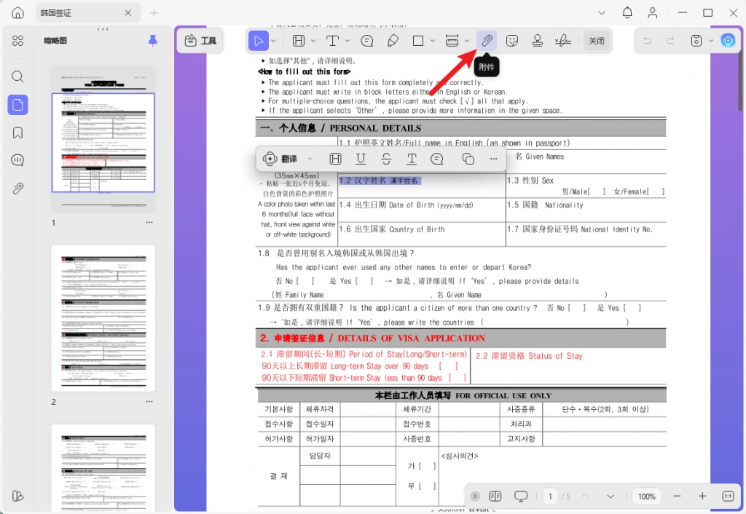This screenshot has width=746, height=514.
Task: Apply highlight from floating selection toolbar
Action: point(335,159)
